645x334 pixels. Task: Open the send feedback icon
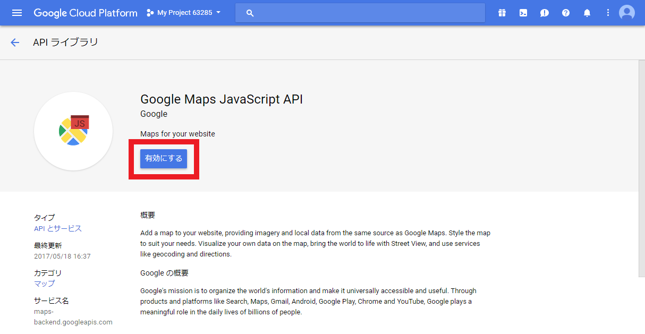545,13
